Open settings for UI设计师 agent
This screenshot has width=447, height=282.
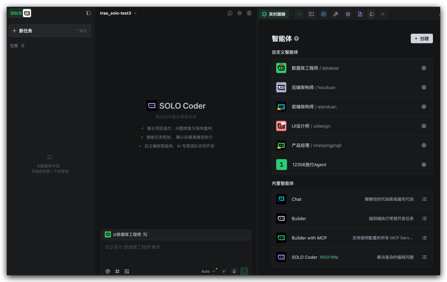[x=424, y=126]
